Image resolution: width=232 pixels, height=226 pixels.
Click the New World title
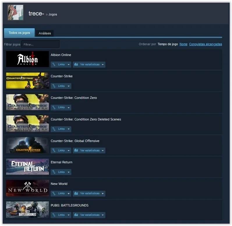[59, 184]
